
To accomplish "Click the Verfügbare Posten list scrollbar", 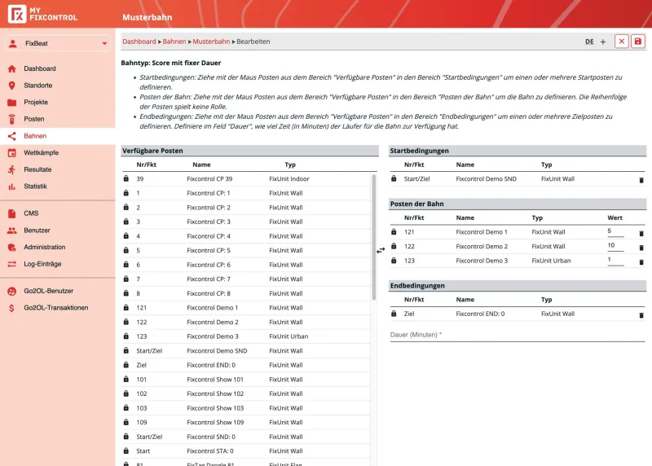I will pos(374,237).
